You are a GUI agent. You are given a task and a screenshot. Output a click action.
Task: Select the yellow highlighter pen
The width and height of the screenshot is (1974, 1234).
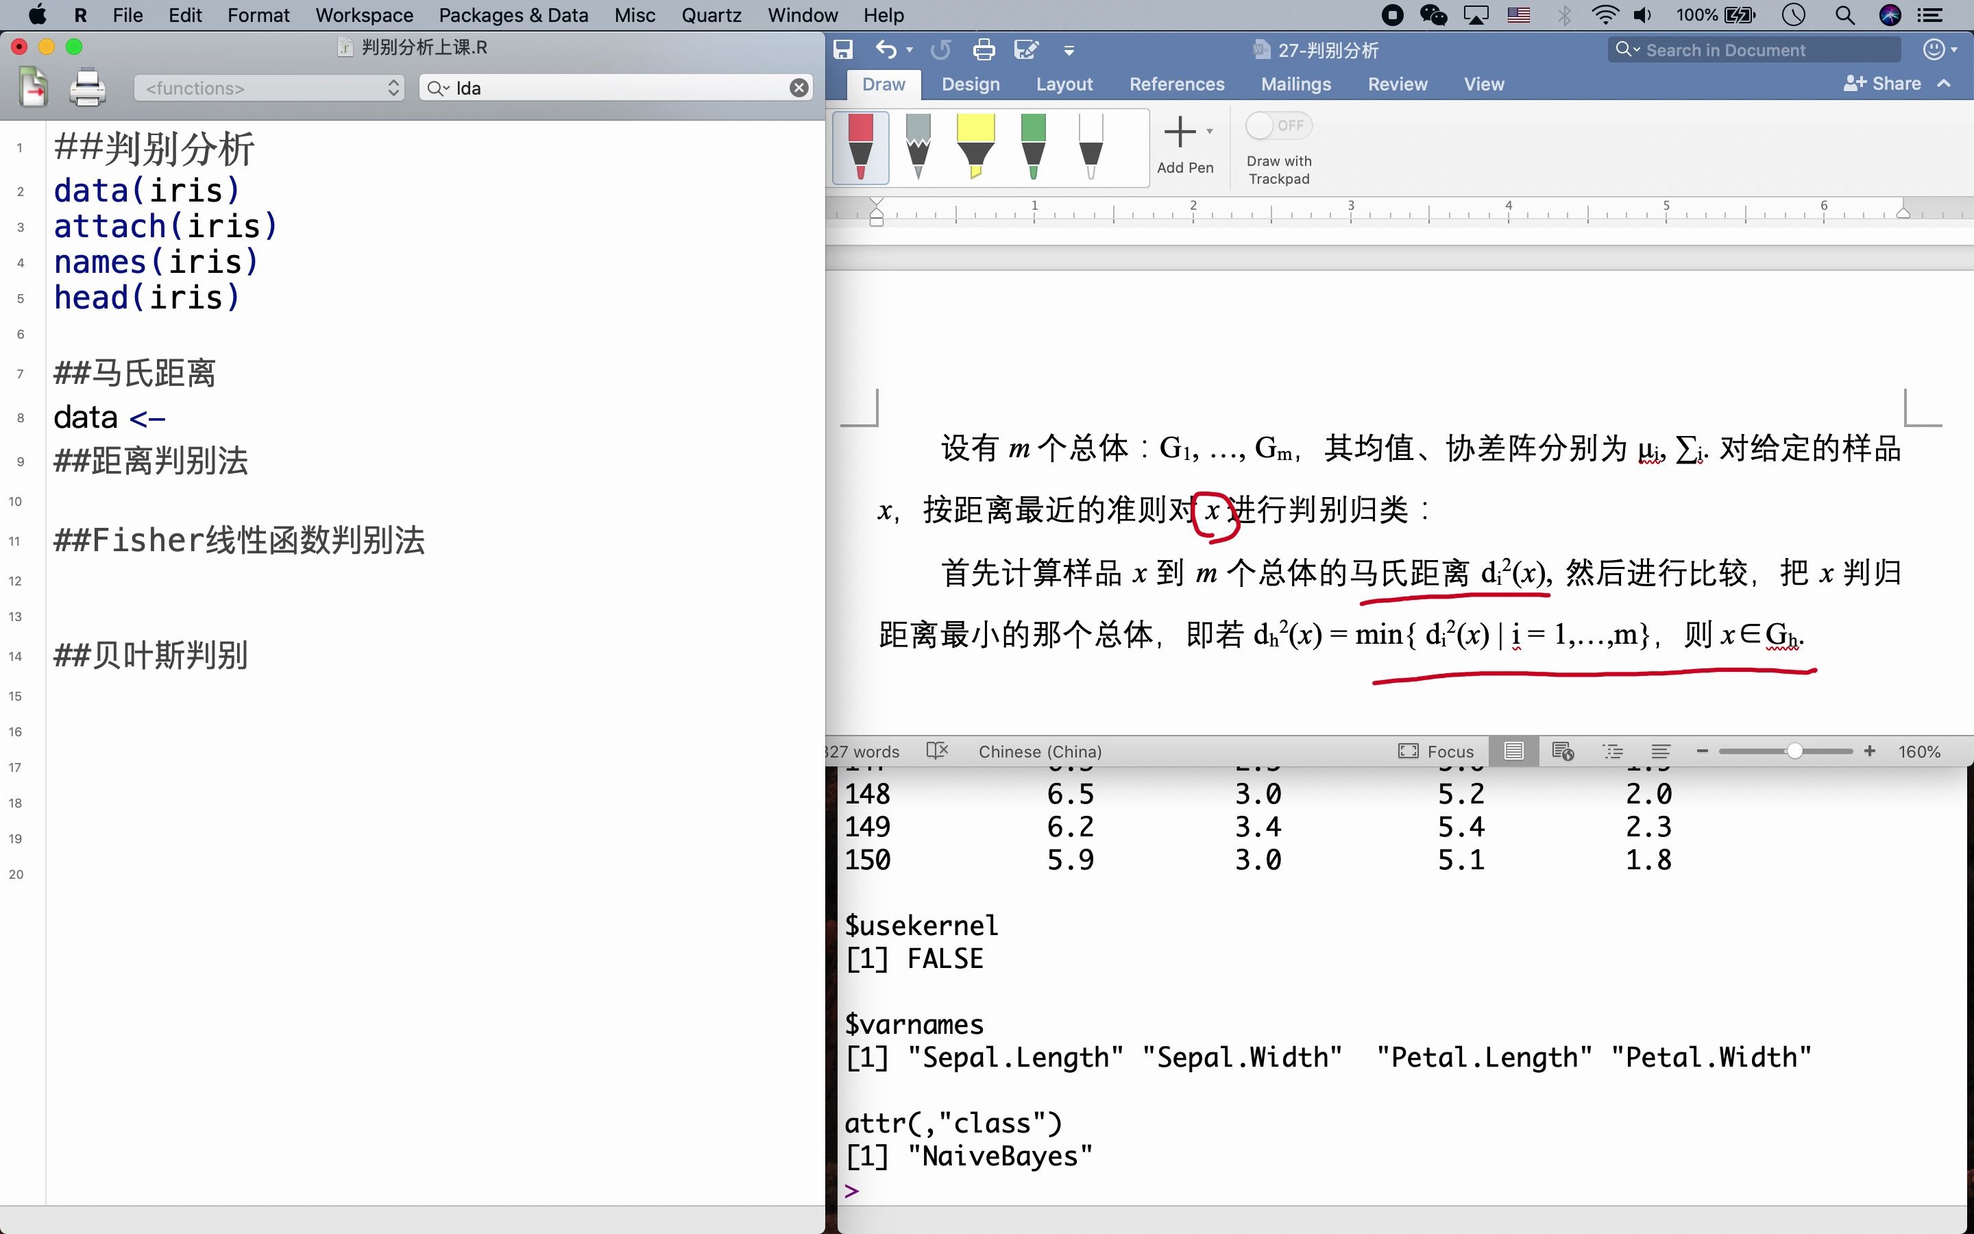tap(977, 147)
